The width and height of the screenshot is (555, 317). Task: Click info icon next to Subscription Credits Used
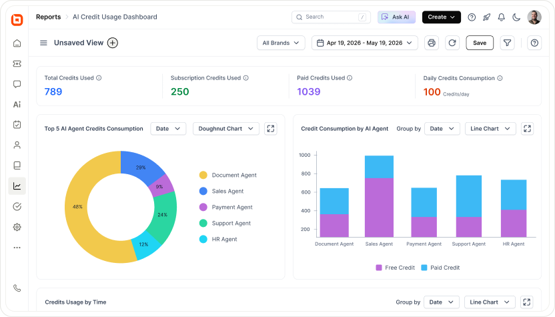[245, 78]
